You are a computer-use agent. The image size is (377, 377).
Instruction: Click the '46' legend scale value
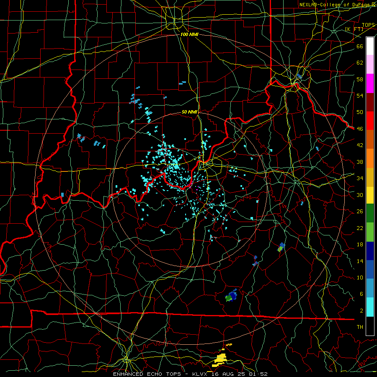pos(360,129)
